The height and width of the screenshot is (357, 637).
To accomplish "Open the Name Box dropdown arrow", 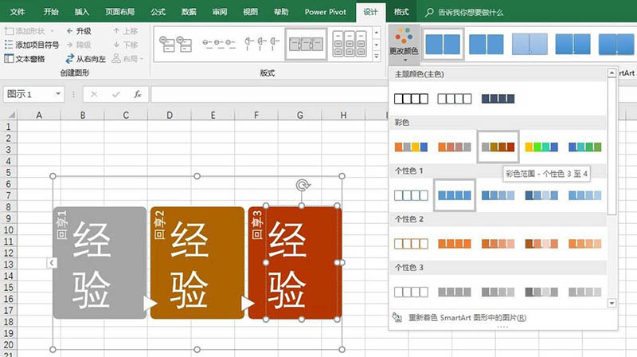I will [x=58, y=94].
